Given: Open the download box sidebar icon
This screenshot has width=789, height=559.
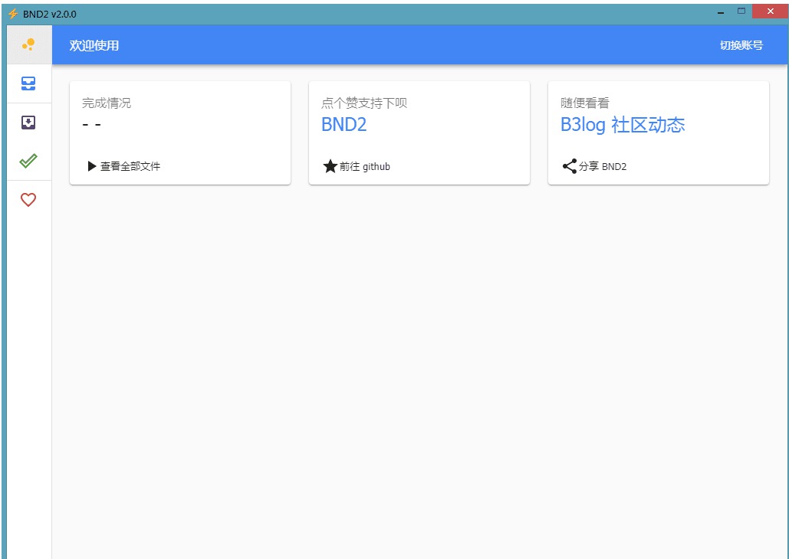Looking at the screenshot, I should tap(28, 123).
